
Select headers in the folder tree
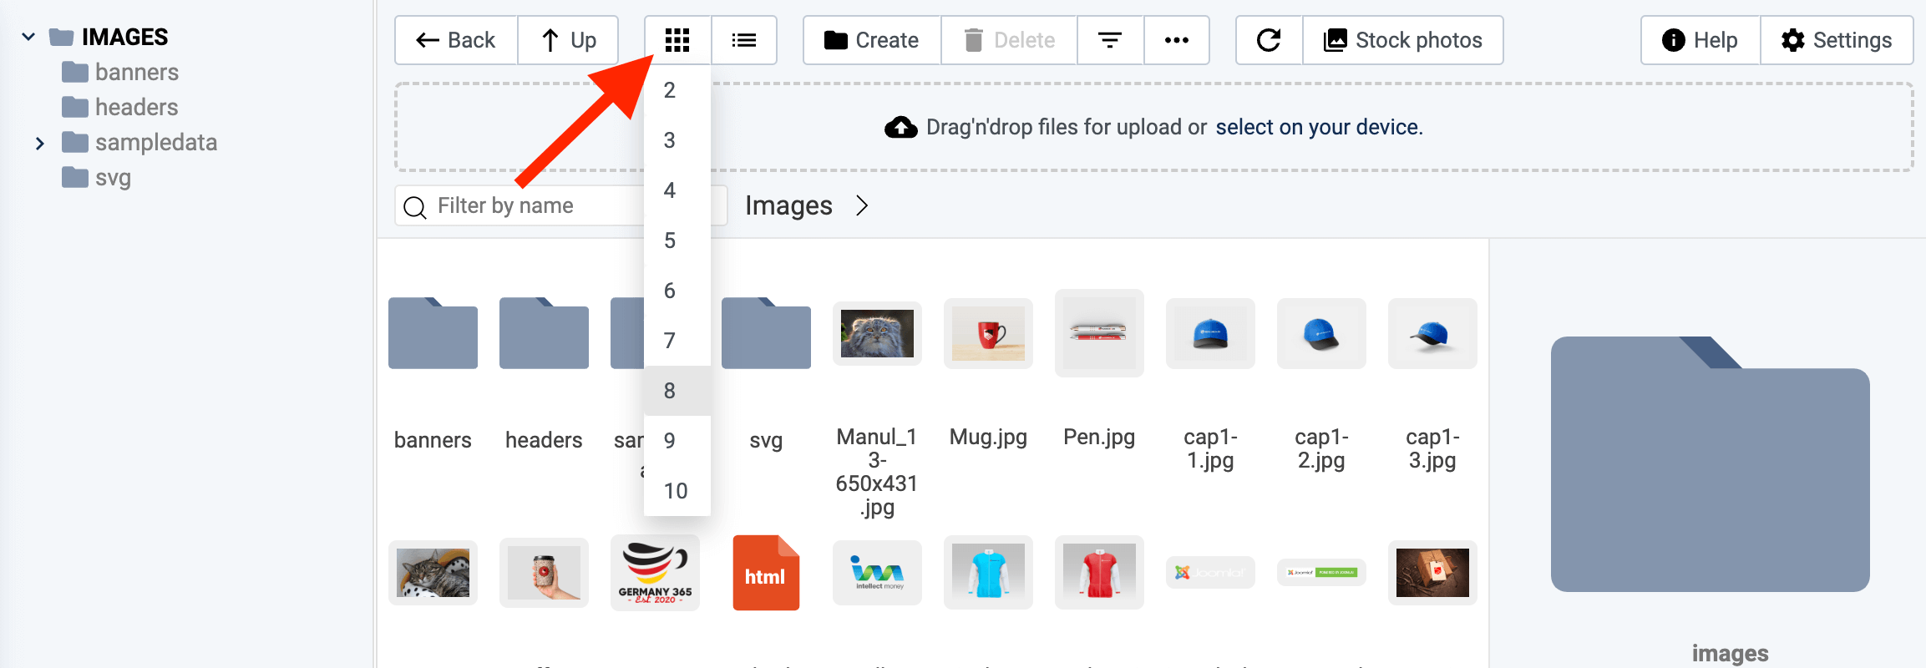pos(120,107)
